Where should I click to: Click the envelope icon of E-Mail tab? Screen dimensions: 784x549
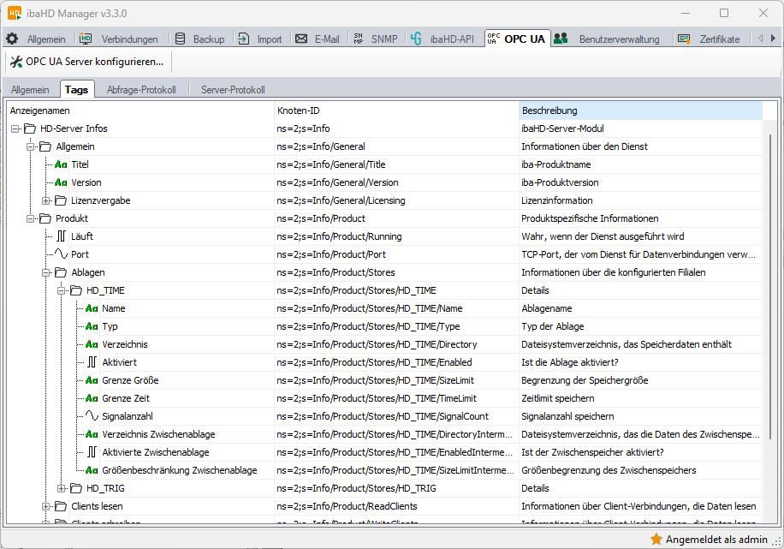[x=301, y=39]
